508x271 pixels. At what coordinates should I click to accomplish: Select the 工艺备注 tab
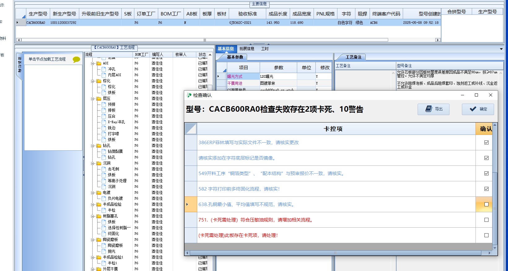click(x=354, y=57)
